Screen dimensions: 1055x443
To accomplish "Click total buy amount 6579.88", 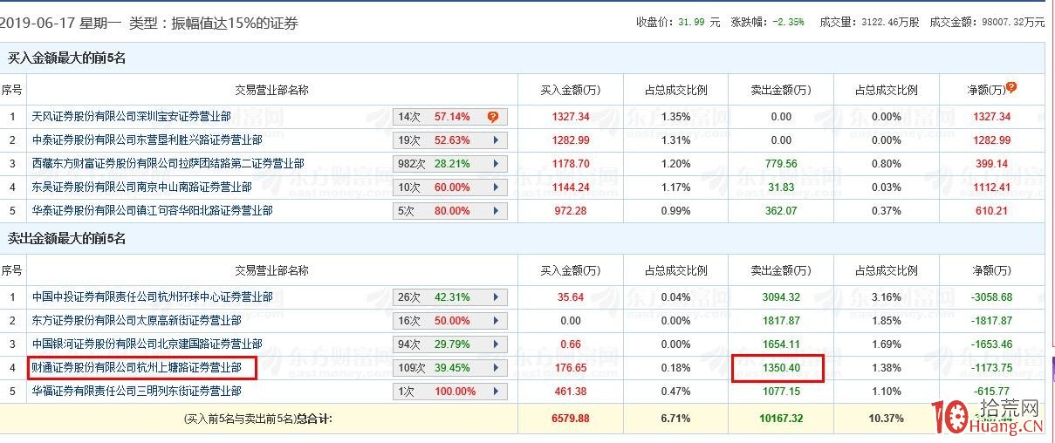I will coord(571,419).
